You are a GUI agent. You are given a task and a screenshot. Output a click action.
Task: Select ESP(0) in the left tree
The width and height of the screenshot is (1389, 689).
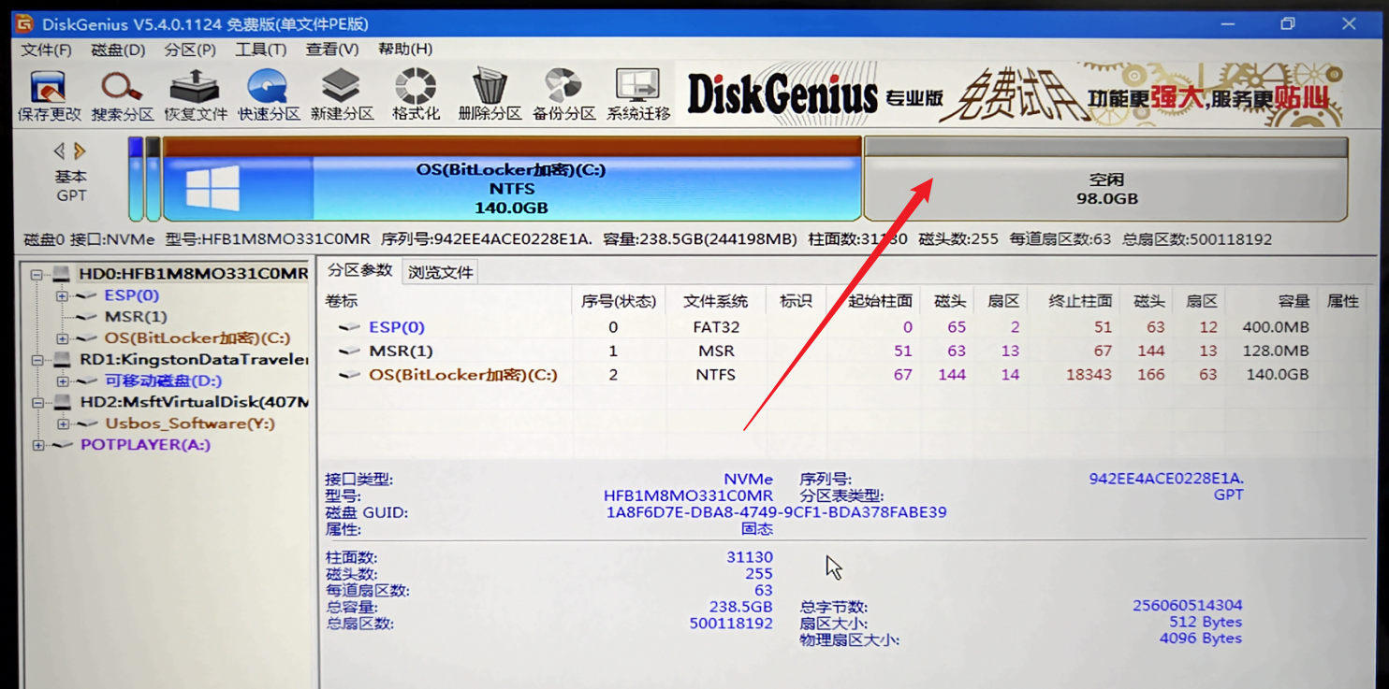coord(131,295)
